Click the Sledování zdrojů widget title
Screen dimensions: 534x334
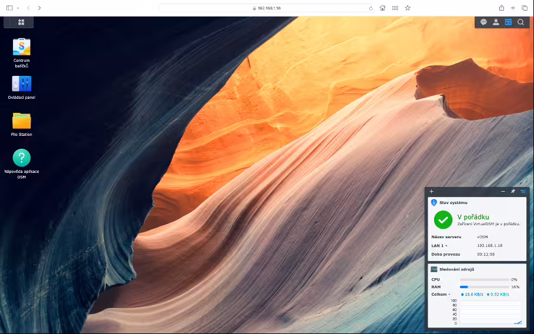click(x=457, y=269)
